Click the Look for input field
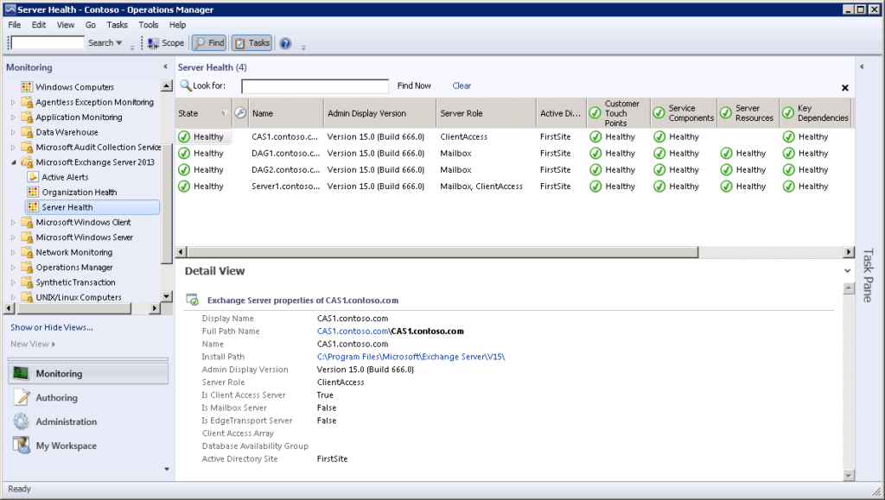 click(x=315, y=86)
